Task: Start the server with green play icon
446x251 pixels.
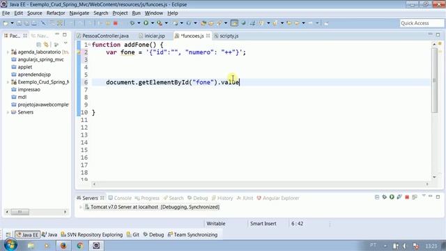Action: coord(392,197)
